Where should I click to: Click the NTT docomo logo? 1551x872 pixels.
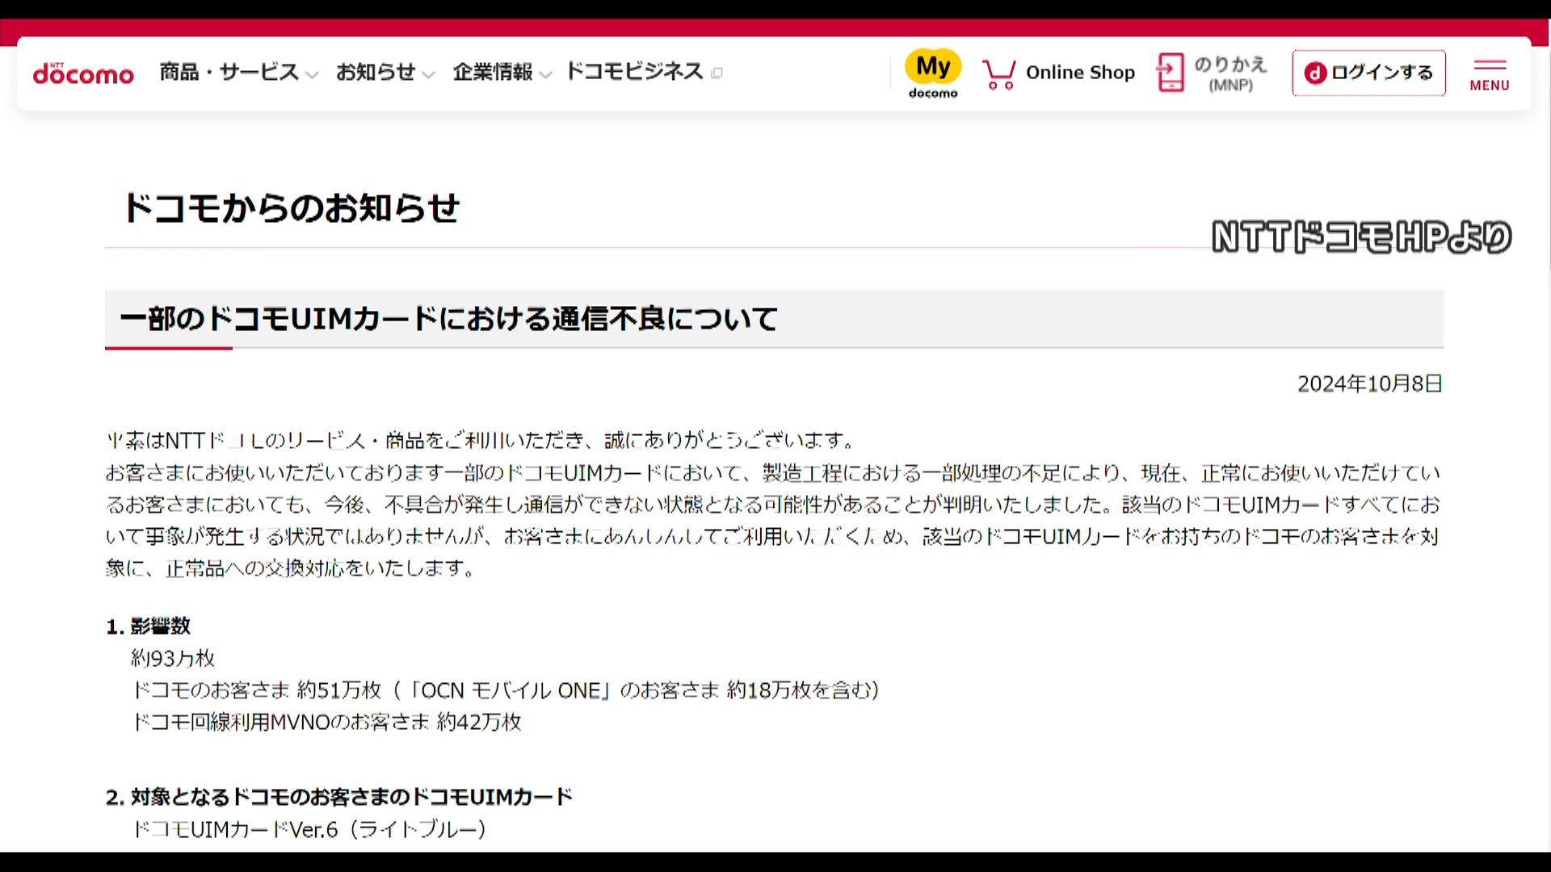tap(83, 73)
